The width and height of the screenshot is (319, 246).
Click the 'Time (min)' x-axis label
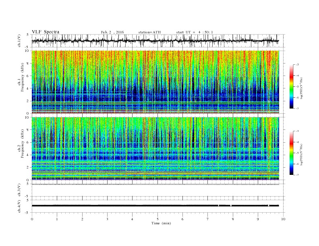[x=161, y=223]
